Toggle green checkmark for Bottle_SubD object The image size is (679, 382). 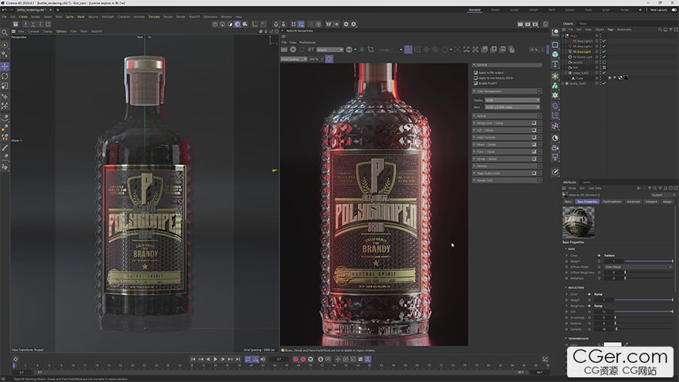[x=604, y=83]
